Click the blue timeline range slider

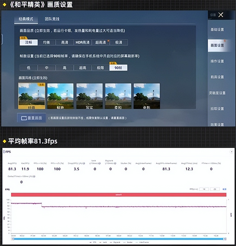point(118,238)
